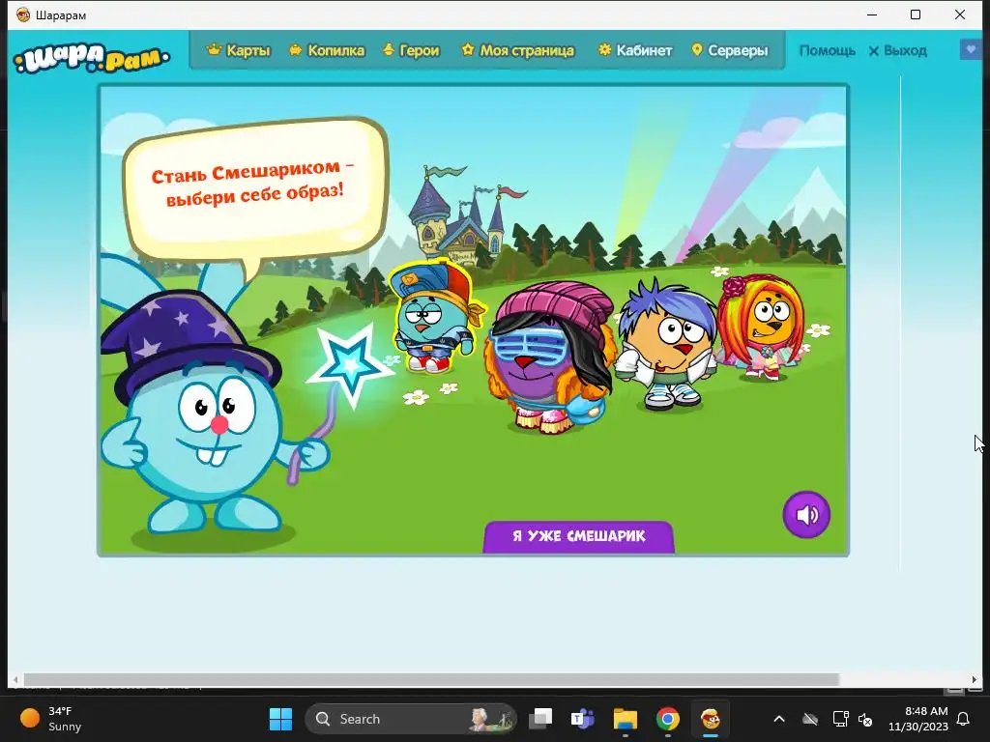The image size is (990, 742).
Task: Go to Моя страница
Action: [x=518, y=50]
